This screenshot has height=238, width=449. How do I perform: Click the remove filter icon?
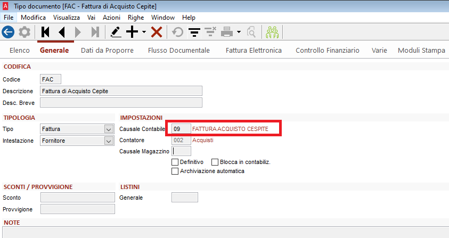pyautogui.click(x=210, y=32)
